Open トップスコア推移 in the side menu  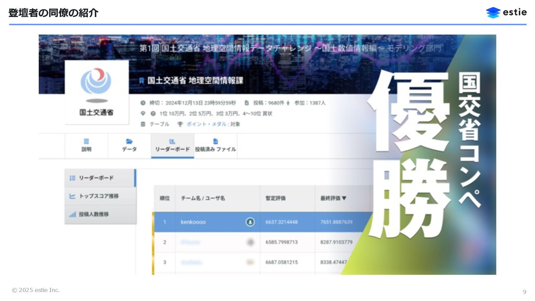[x=99, y=196]
